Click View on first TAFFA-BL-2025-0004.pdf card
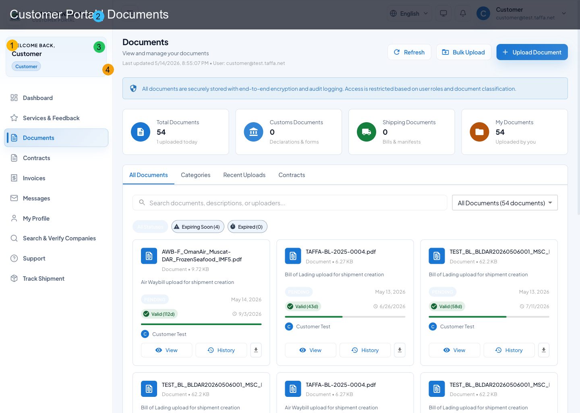The height and width of the screenshot is (413, 580). pyautogui.click(x=311, y=350)
